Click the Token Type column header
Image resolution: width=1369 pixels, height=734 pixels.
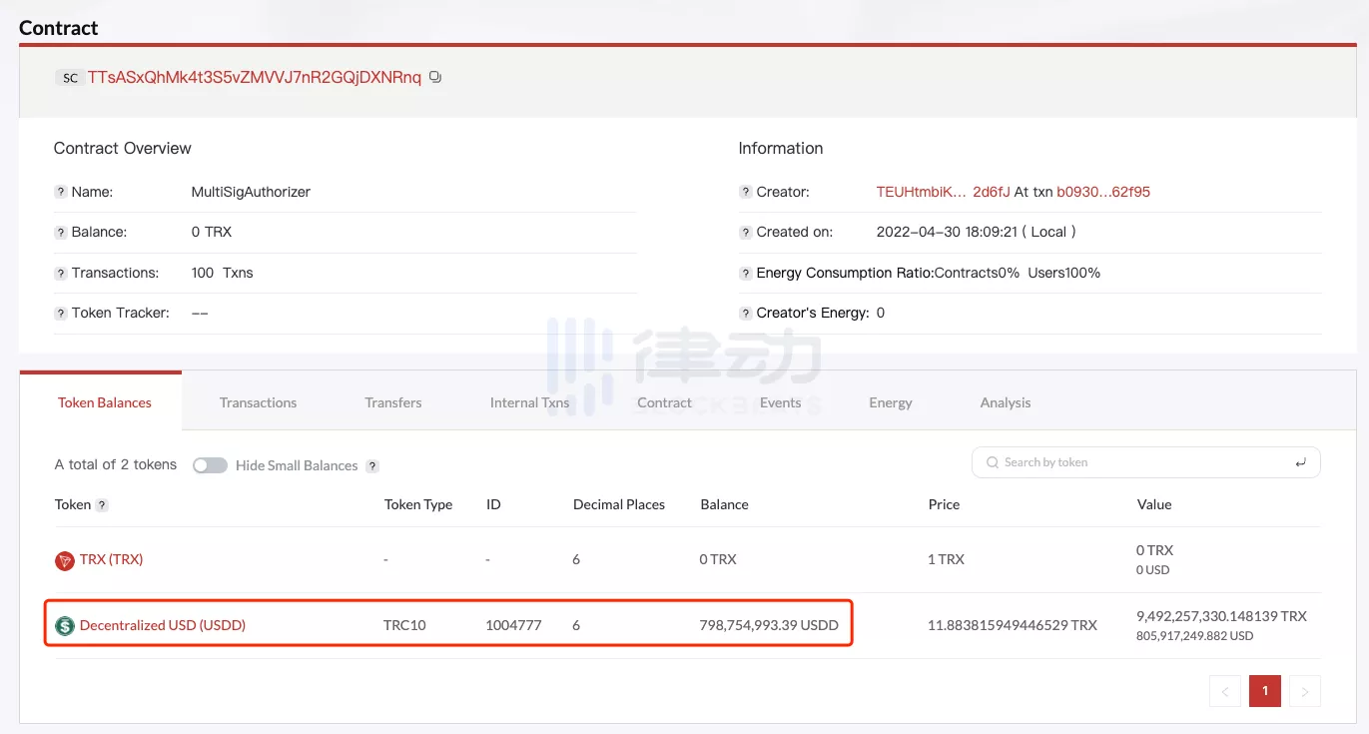pos(418,504)
